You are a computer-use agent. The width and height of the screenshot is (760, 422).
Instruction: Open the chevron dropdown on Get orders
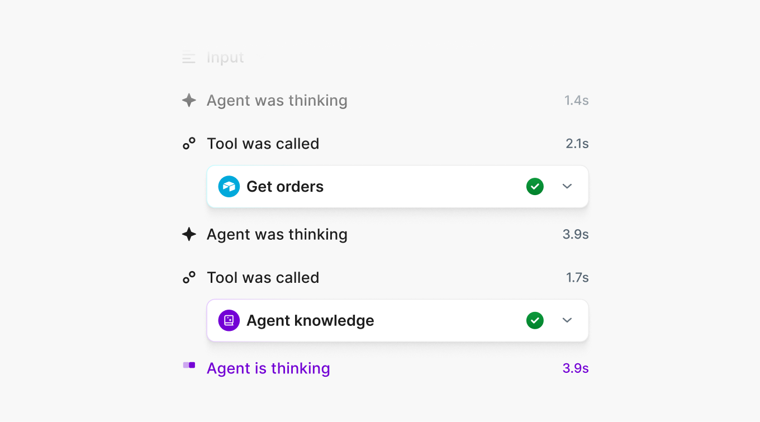click(567, 186)
